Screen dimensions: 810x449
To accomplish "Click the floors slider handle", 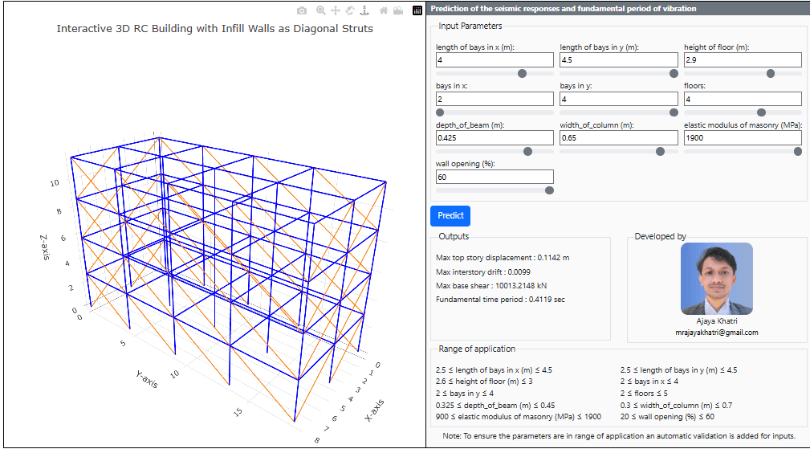I will tap(761, 112).
